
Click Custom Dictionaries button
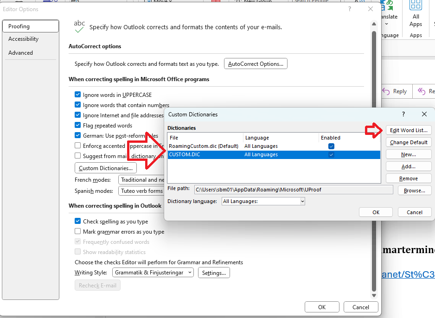(106, 168)
